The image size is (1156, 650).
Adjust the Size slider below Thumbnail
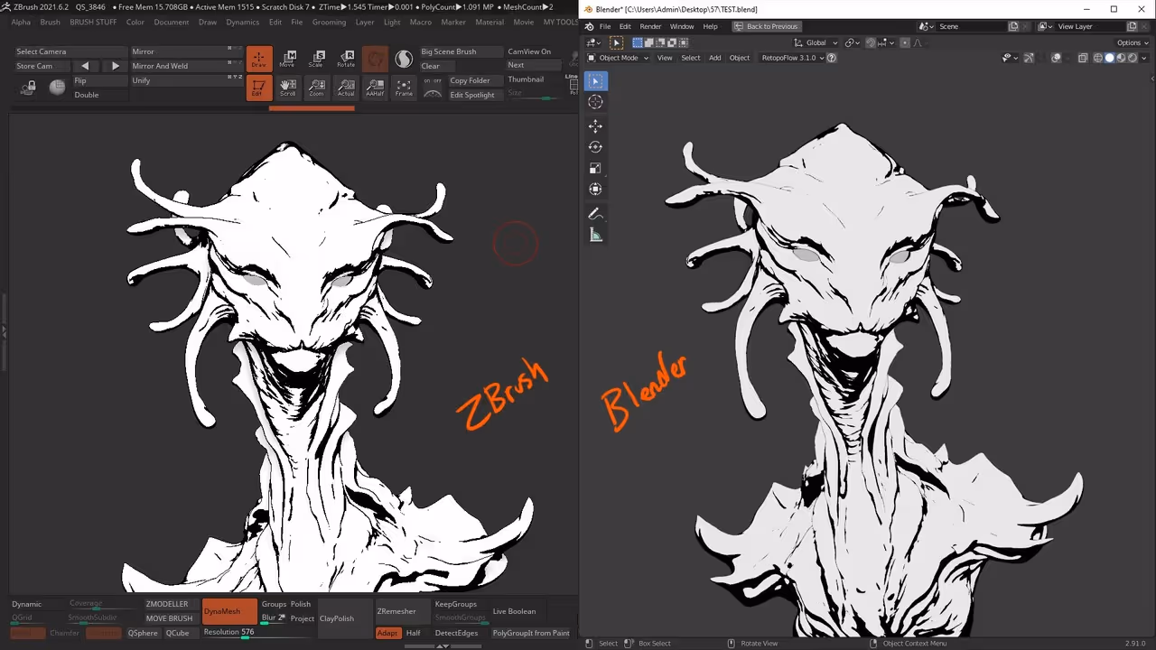point(533,94)
